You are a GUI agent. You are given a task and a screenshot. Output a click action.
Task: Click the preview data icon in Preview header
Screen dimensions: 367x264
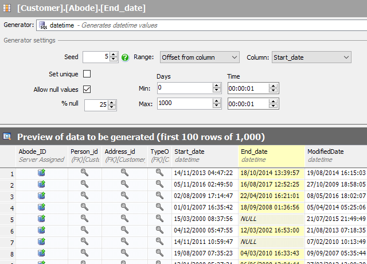coord(7,137)
